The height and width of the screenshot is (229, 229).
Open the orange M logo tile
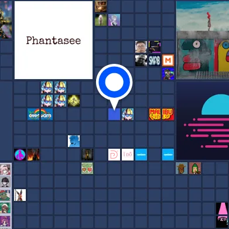tap(168, 60)
